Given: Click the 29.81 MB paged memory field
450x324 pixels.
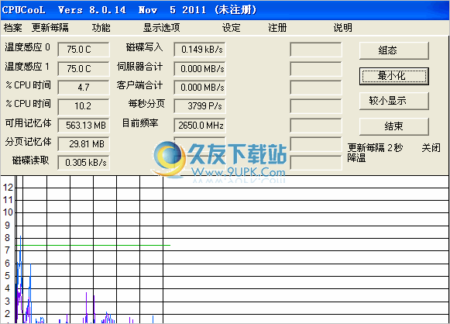Looking at the screenshot, I should pyautogui.click(x=84, y=144).
